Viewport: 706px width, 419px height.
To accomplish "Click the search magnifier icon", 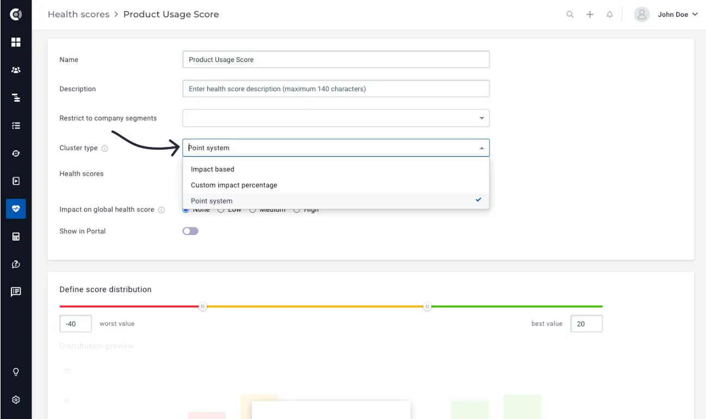I will click(570, 15).
